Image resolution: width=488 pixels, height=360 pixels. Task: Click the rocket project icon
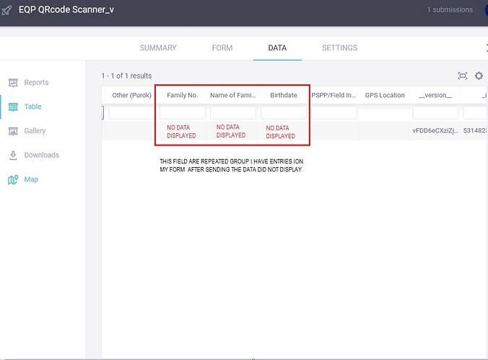pyautogui.click(x=9, y=10)
